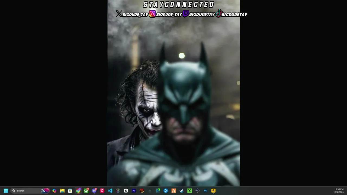
Task: Open Visual Studio Code from the taskbar
Action: tap(110, 191)
